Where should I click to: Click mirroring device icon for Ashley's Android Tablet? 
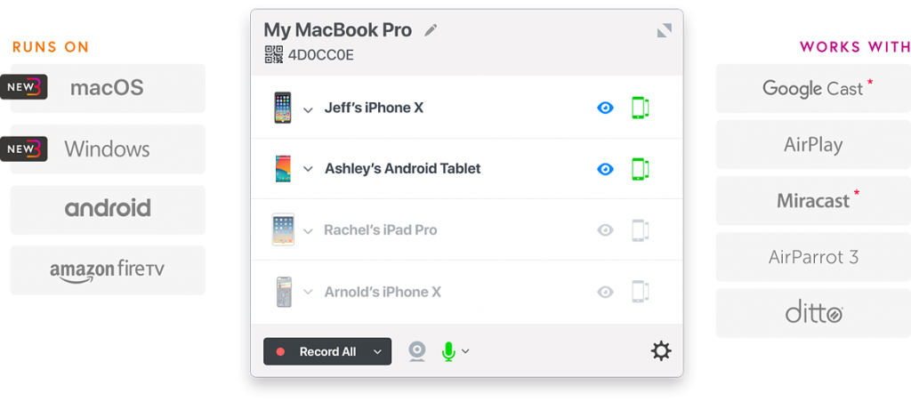(x=640, y=169)
